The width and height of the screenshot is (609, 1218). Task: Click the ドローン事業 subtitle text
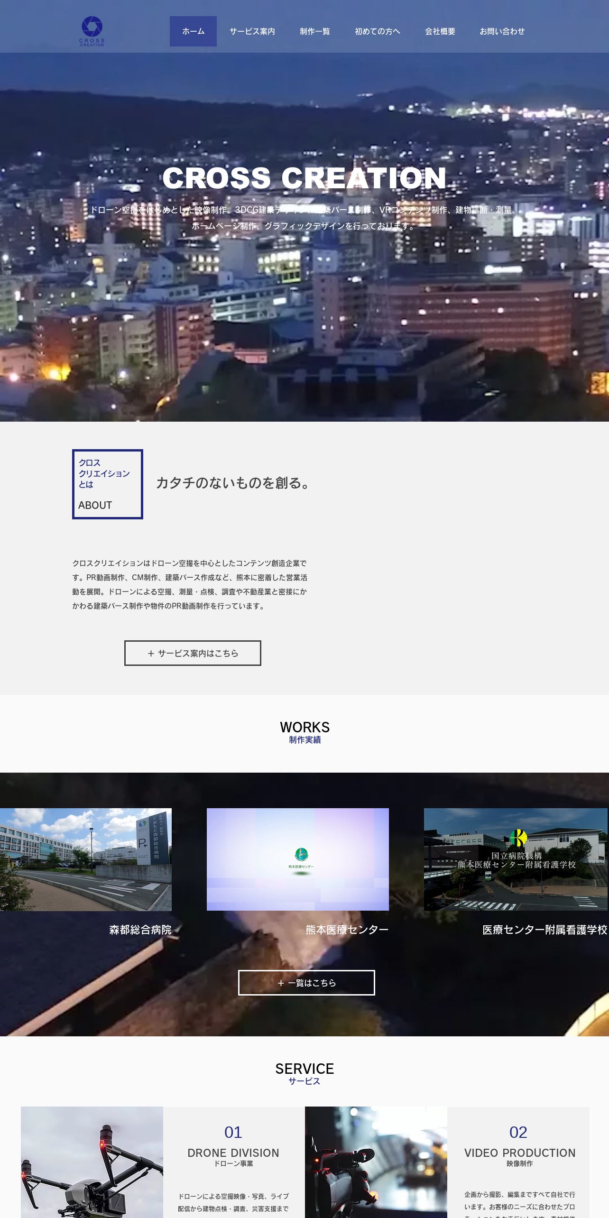[233, 1163]
